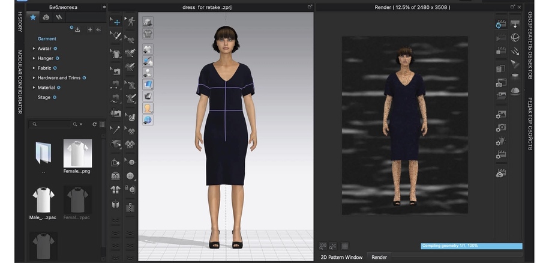Viewport: 540px width, 263px height.
Task: Add a new library folder with plus
Action: [x=90, y=29]
